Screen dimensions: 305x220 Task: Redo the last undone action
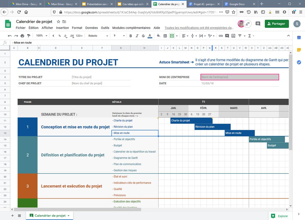tap(16, 36)
